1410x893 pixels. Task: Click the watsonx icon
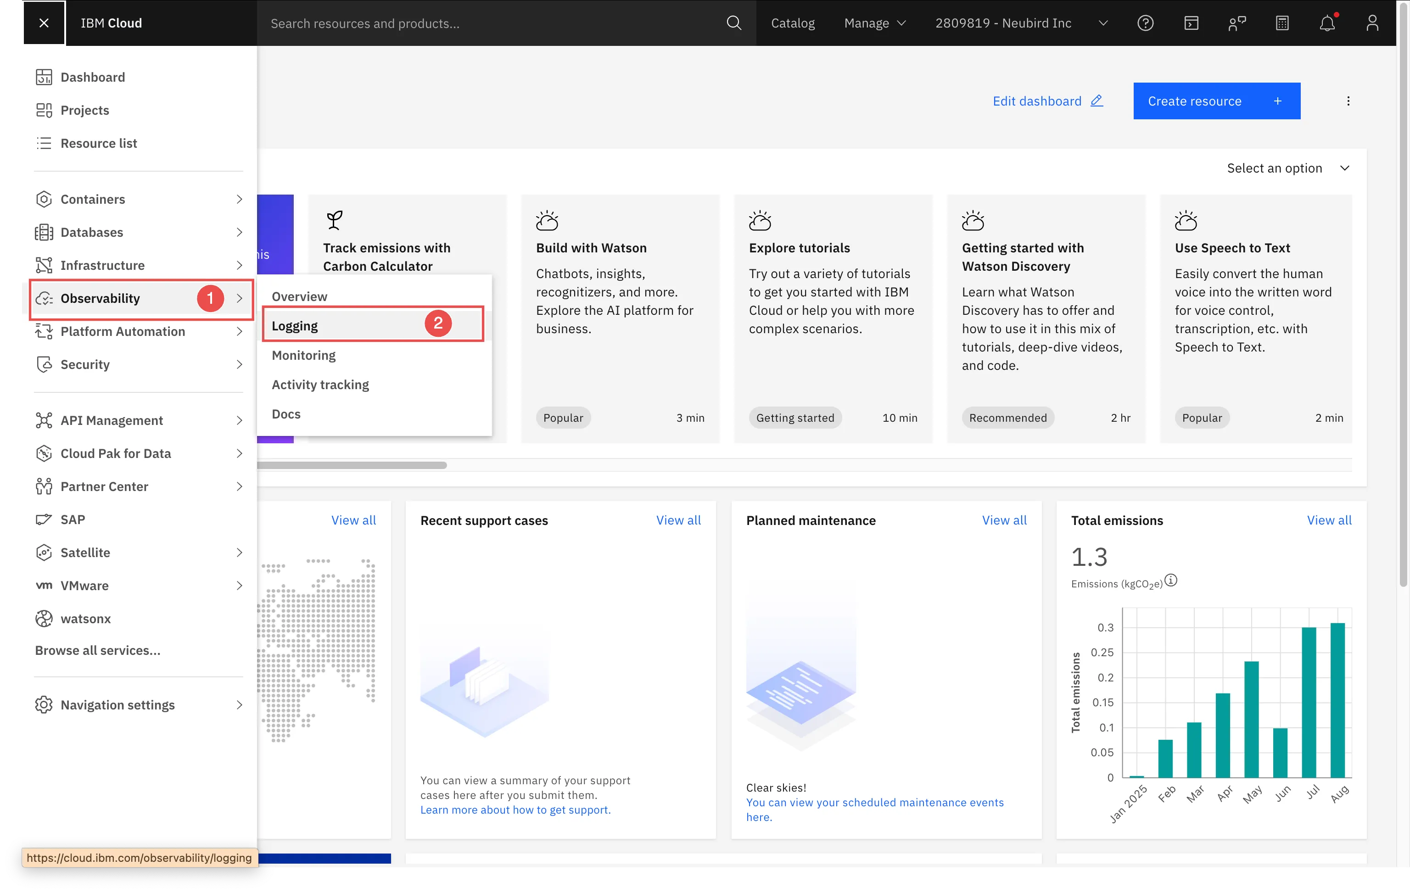(x=44, y=619)
